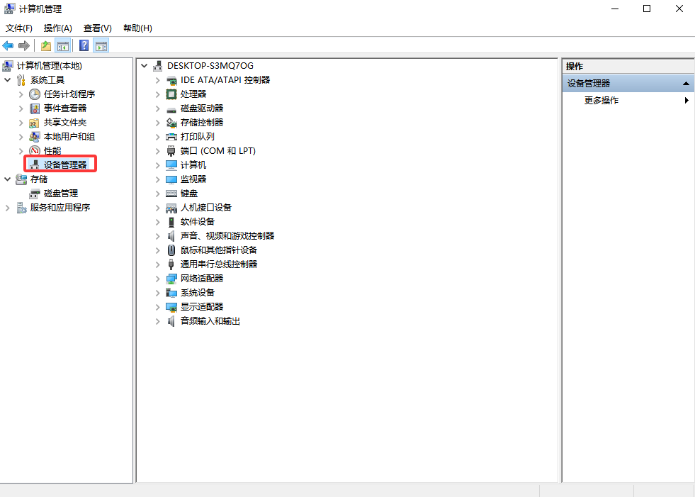Screen dimensions: 695x497
Task: Toggle the Show/Hide Console Tree icon
Action: (63, 45)
